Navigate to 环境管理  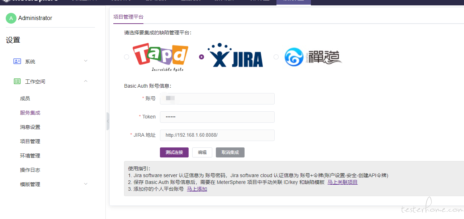(30, 156)
